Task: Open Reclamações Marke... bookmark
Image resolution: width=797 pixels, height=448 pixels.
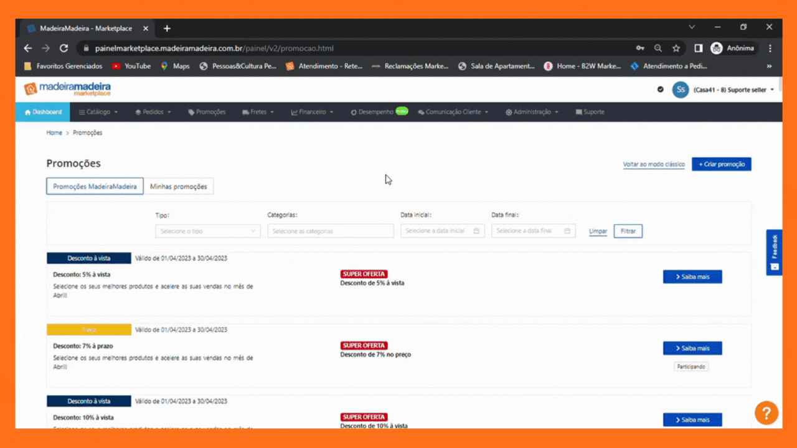Action: pyautogui.click(x=410, y=66)
